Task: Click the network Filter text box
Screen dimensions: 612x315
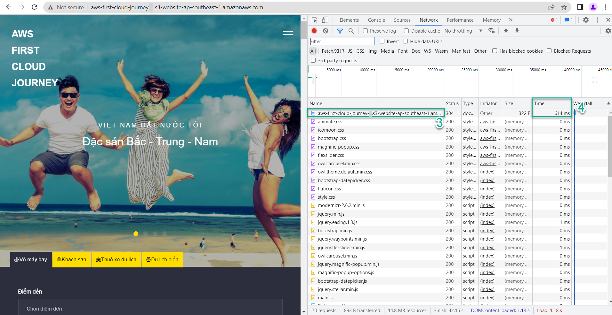Action: (342, 41)
